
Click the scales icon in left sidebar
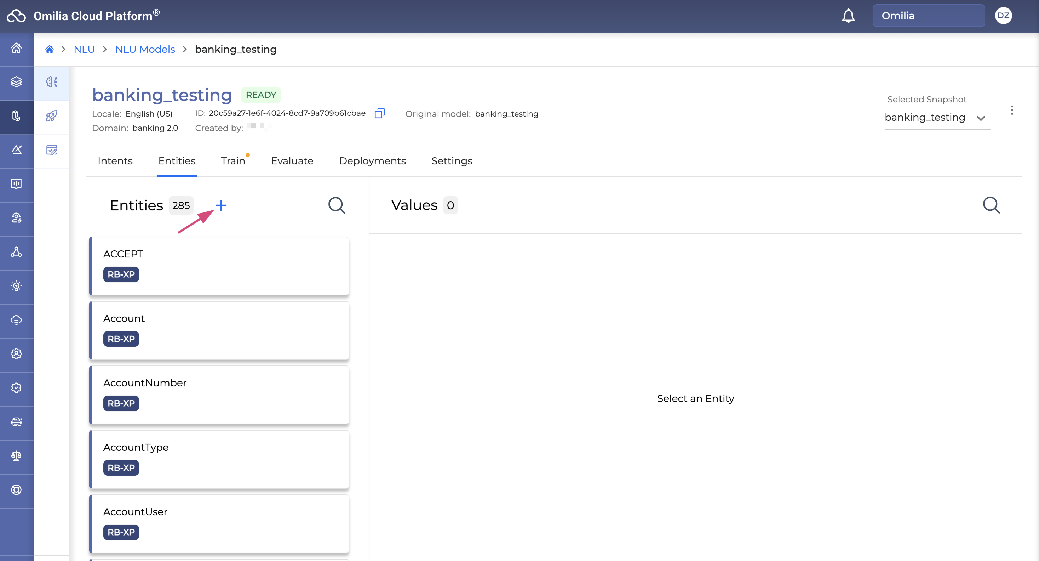click(16, 456)
